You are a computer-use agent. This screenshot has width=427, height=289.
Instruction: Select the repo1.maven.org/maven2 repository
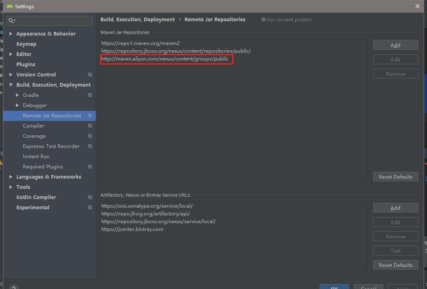click(140, 43)
